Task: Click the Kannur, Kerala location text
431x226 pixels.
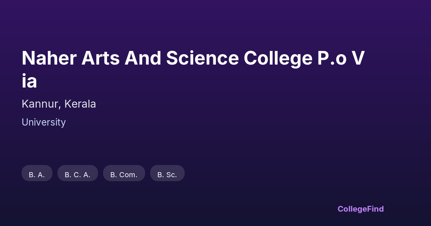Action: point(59,104)
